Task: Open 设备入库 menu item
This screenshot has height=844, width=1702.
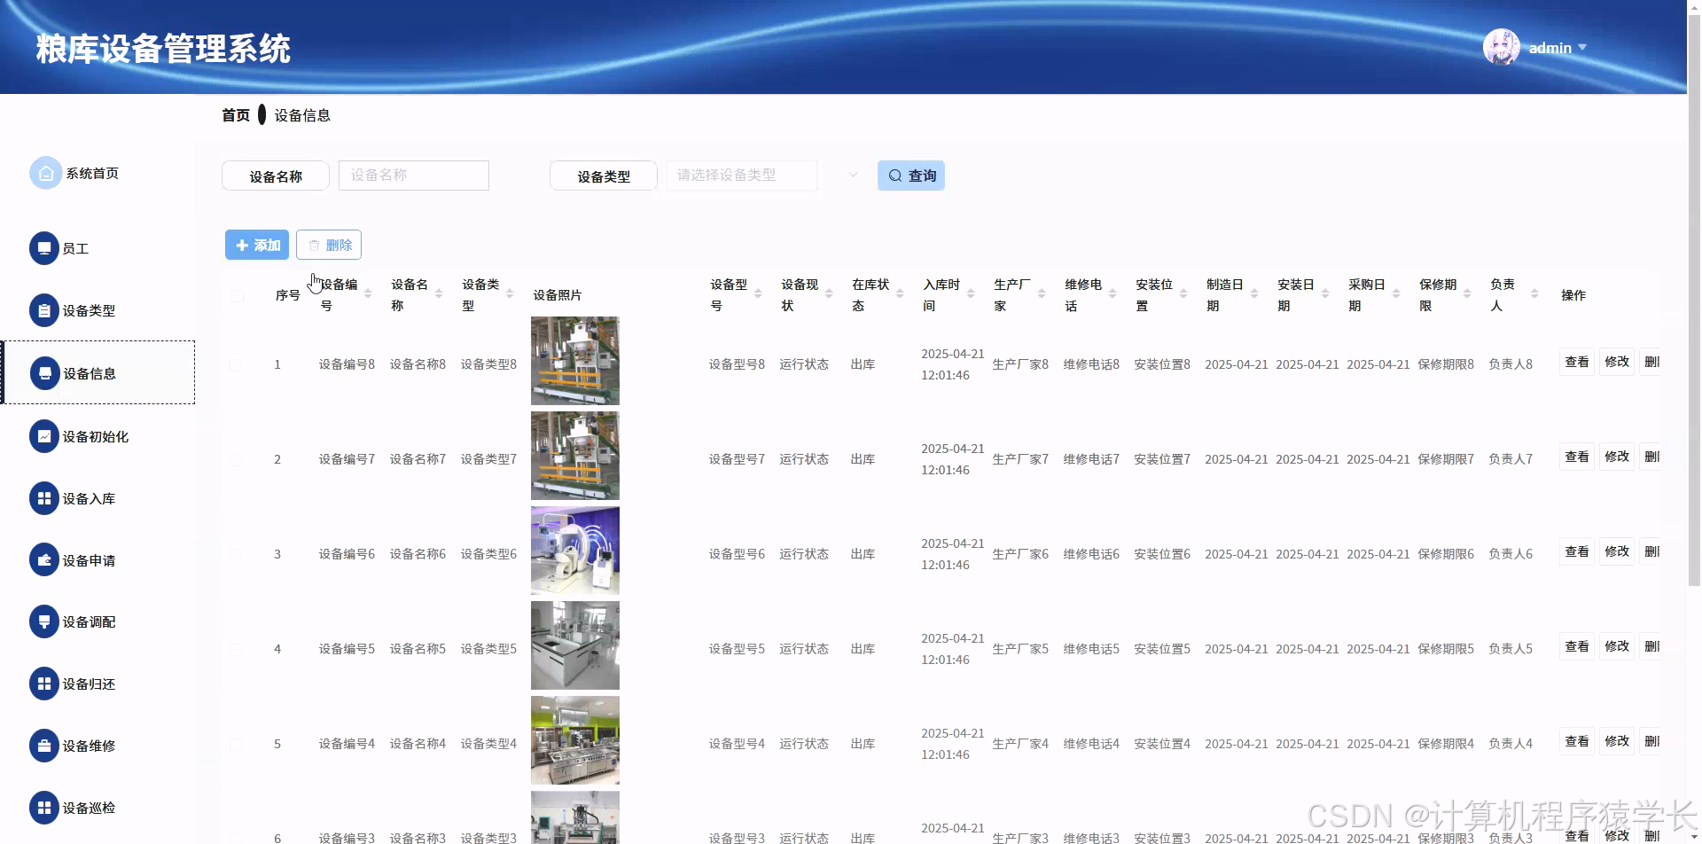Action: pos(89,498)
